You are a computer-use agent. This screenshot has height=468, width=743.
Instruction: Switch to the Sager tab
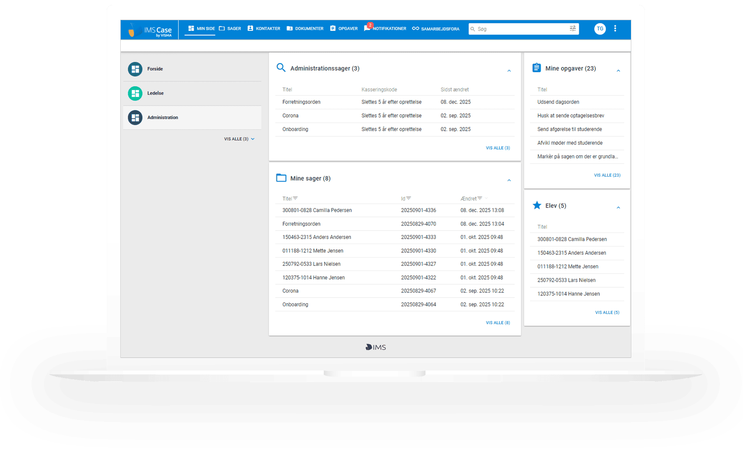pyautogui.click(x=230, y=28)
